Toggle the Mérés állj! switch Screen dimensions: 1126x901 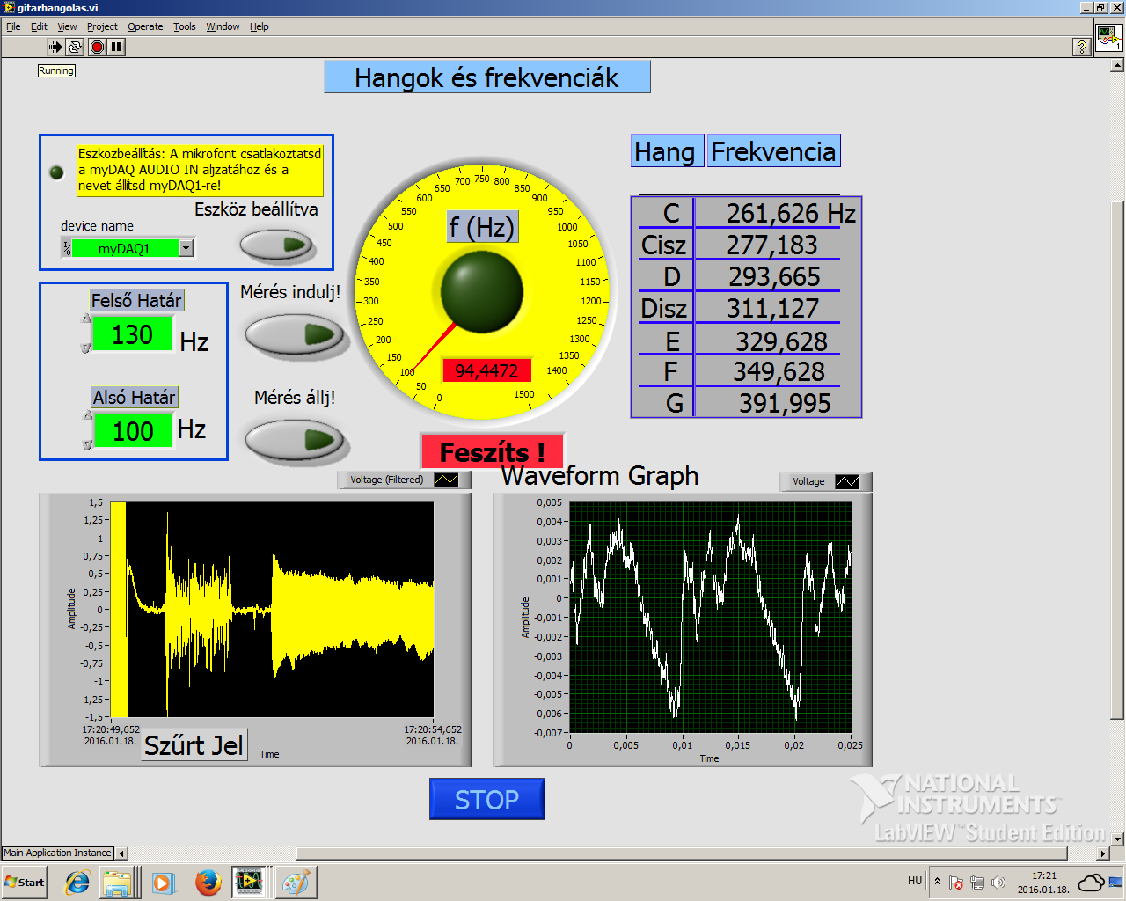pyautogui.click(x=295, y=440)
